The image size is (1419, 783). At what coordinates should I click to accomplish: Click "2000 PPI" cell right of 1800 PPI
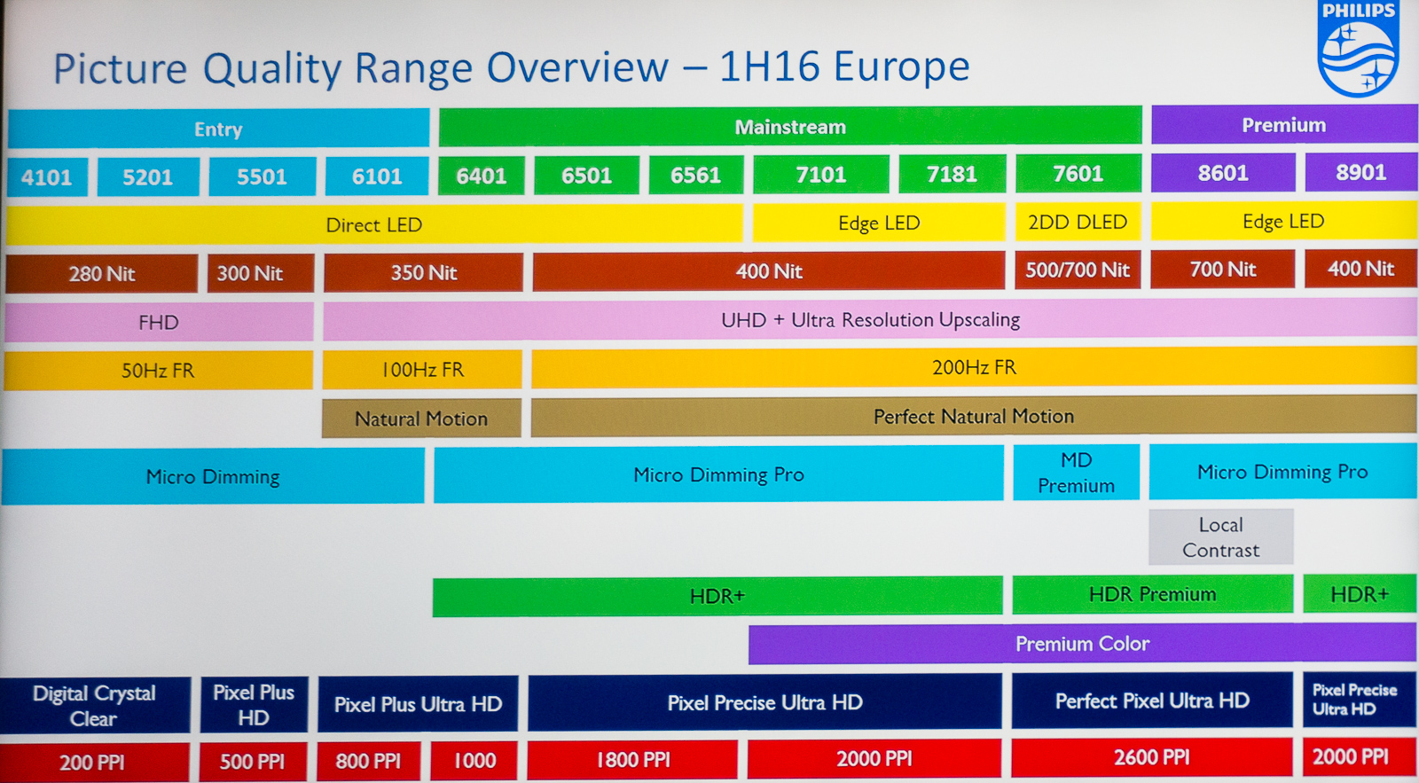click(x=874, y=758)
